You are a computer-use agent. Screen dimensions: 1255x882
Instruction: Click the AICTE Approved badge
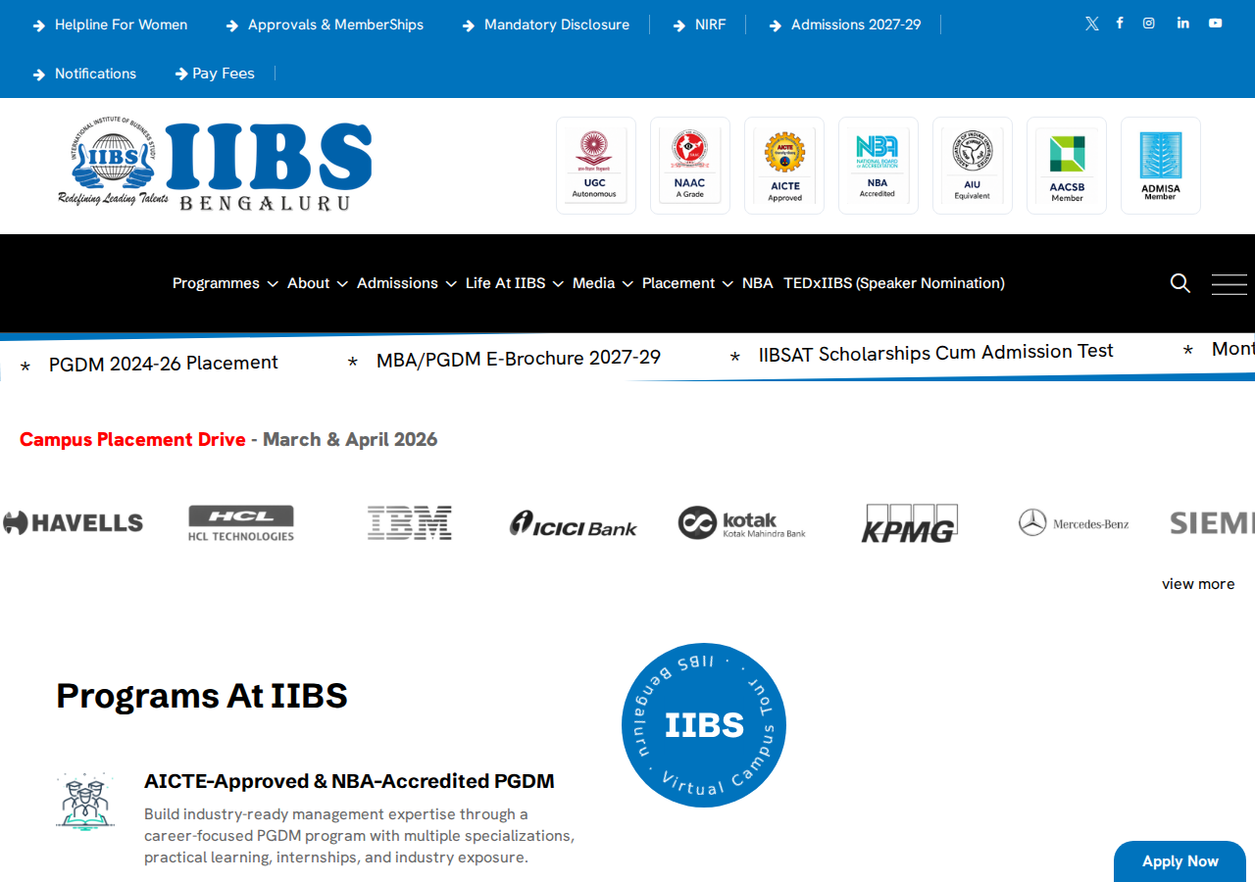click(784, 166)
